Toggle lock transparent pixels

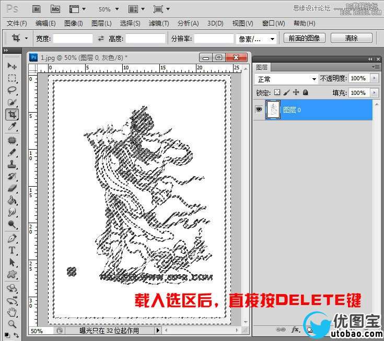click(277, 92)
